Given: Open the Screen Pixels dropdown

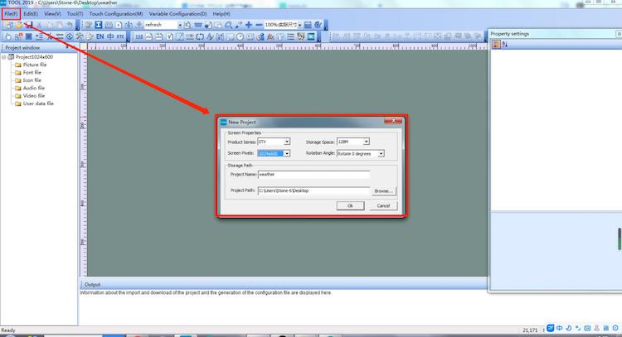Looking at the screenshot, I should (287, 153).
